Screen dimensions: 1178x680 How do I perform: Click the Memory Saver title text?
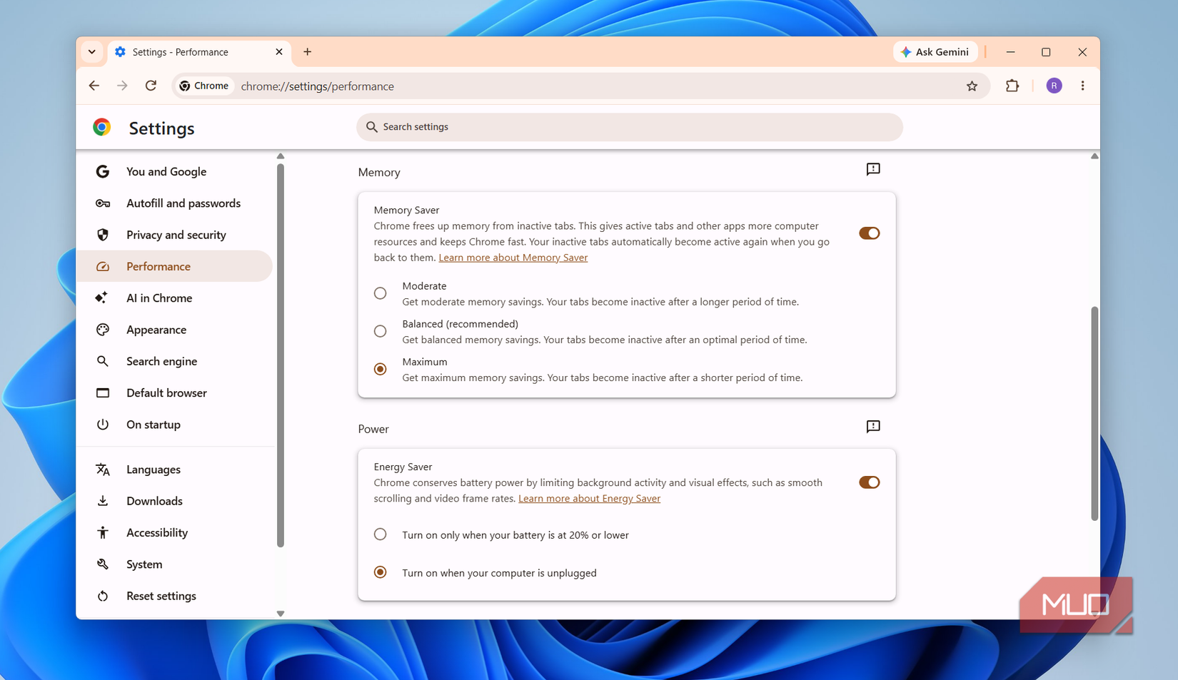click(406, 210)
